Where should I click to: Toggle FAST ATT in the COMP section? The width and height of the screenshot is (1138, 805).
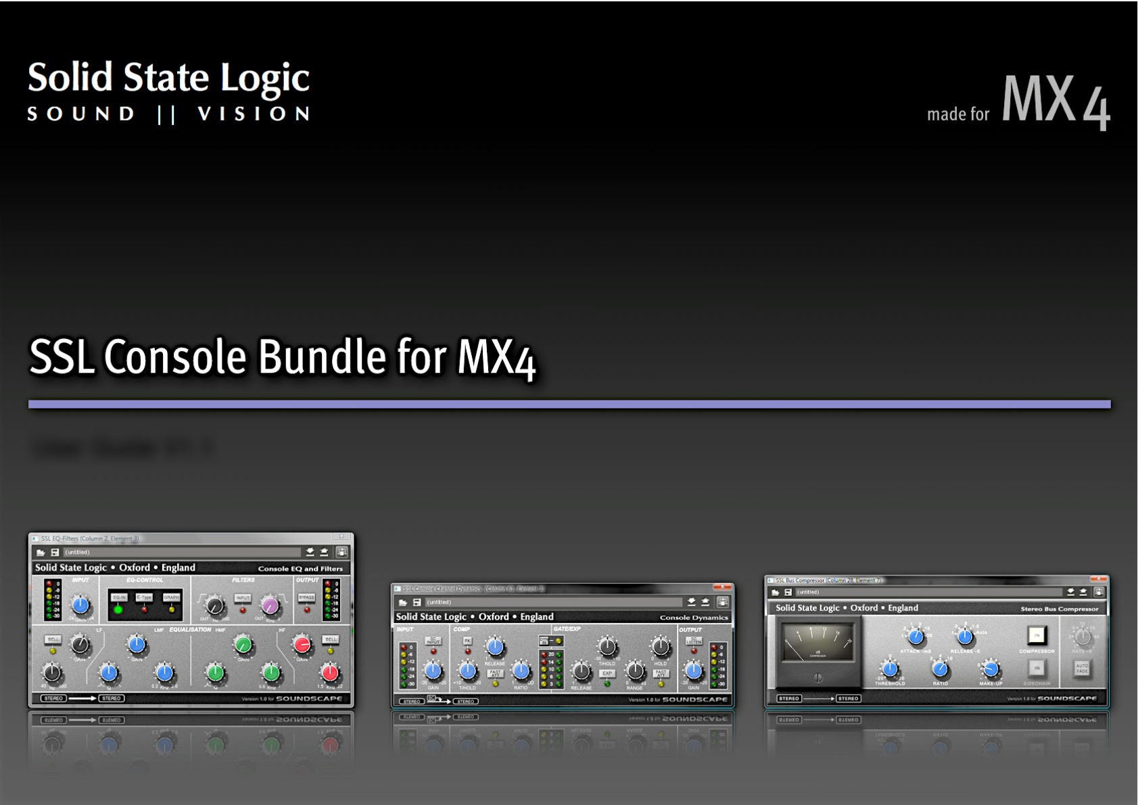(x=496, y=674)
